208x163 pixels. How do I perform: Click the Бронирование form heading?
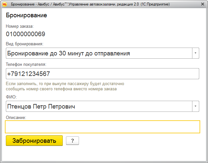pyautogui.click(x=26, y=16)
